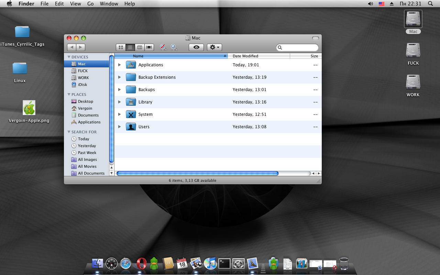Sort list by Name column

[171, 56]
